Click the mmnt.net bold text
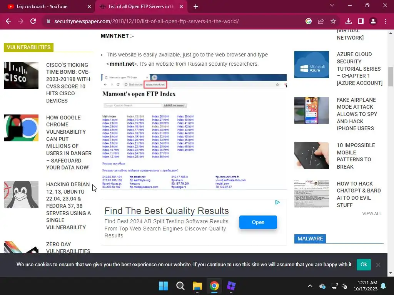The height and width of the screenshot is (295, 394). pyautogui.click(x=122, y=64)
